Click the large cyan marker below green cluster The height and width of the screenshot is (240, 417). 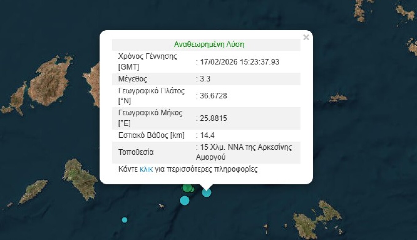[x=184, y=200]
